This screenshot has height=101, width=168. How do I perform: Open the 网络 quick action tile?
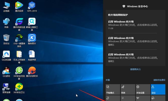pos(128,89)
